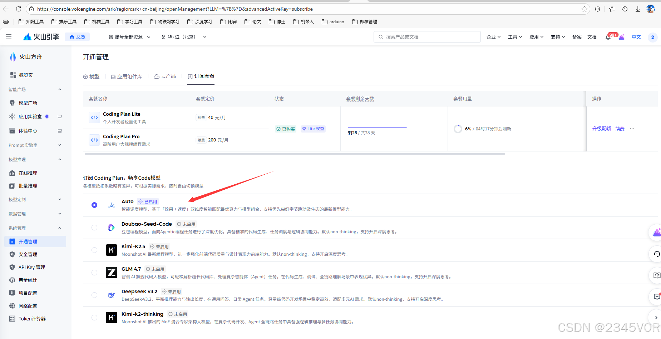The height and width of the screenshot is (339, 661).
Task: Select the 订阅套餐 tab
Action: (x=201, y=76)
